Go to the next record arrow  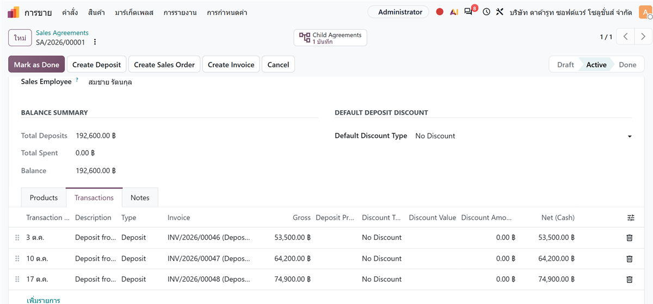(643, 36)
